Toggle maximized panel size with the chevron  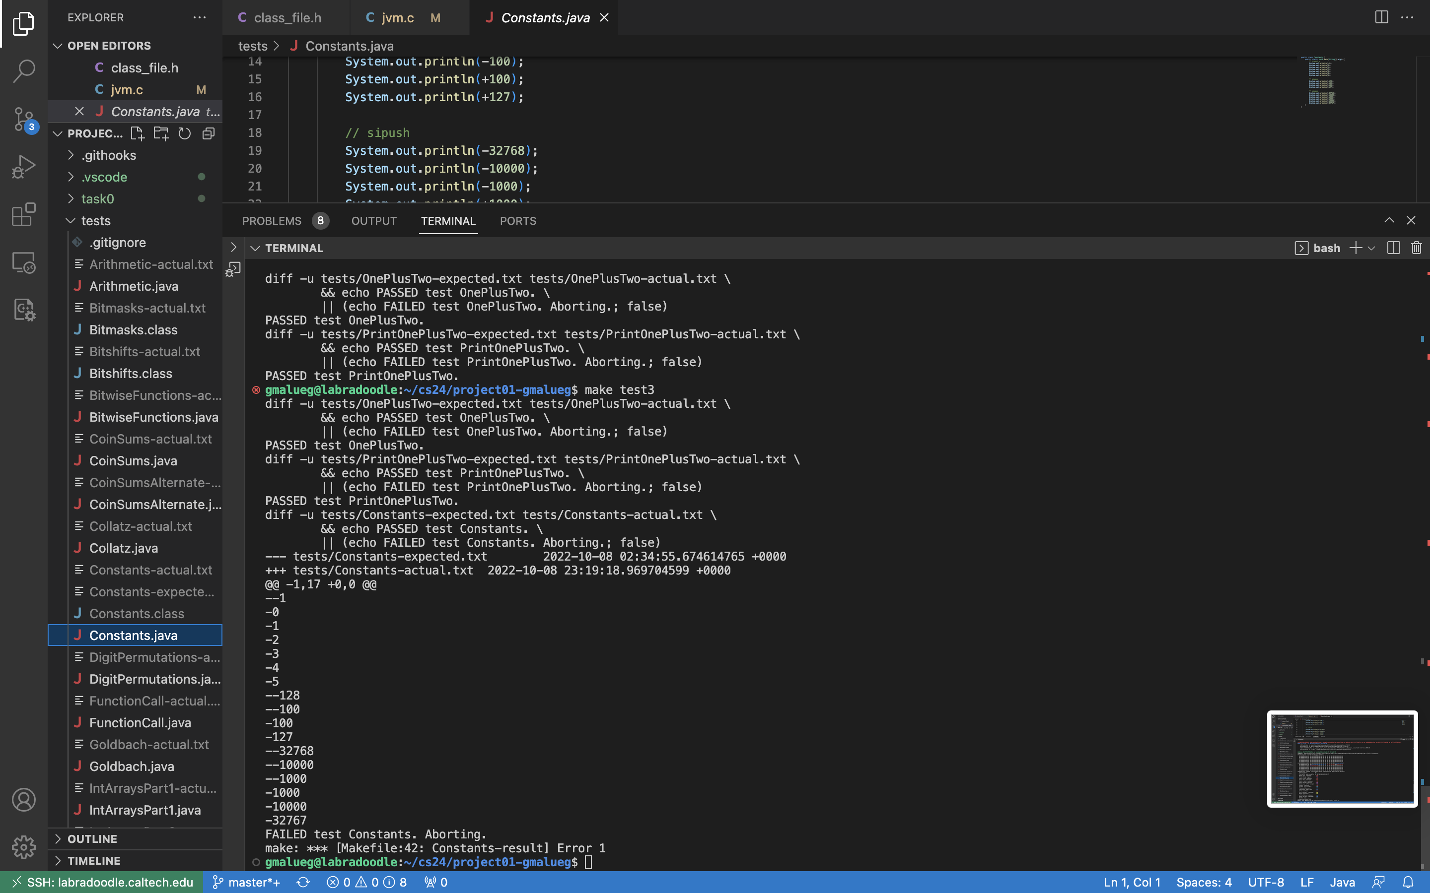pos(1389,220)
